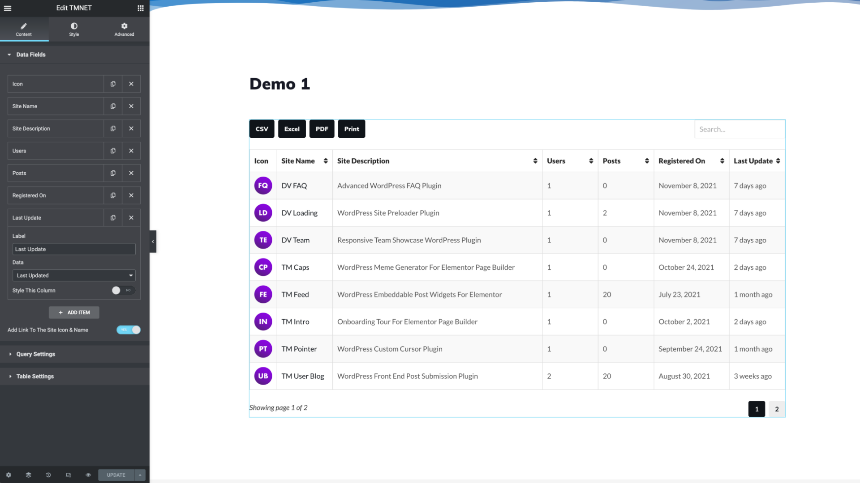Remove the Posts field item
This screenshot has height=483, width=860.
click(131, 173)
